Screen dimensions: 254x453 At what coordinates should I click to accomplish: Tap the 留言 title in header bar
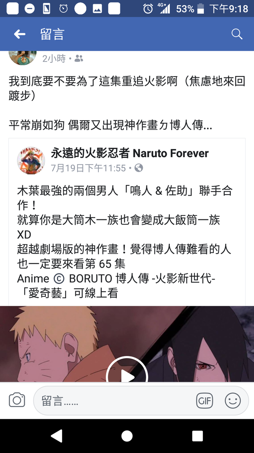[x=52, y=34]
